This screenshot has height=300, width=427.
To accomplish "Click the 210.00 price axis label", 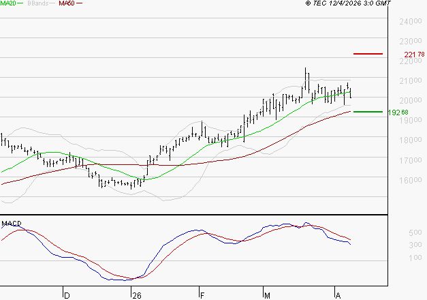I will click(411, 81).
